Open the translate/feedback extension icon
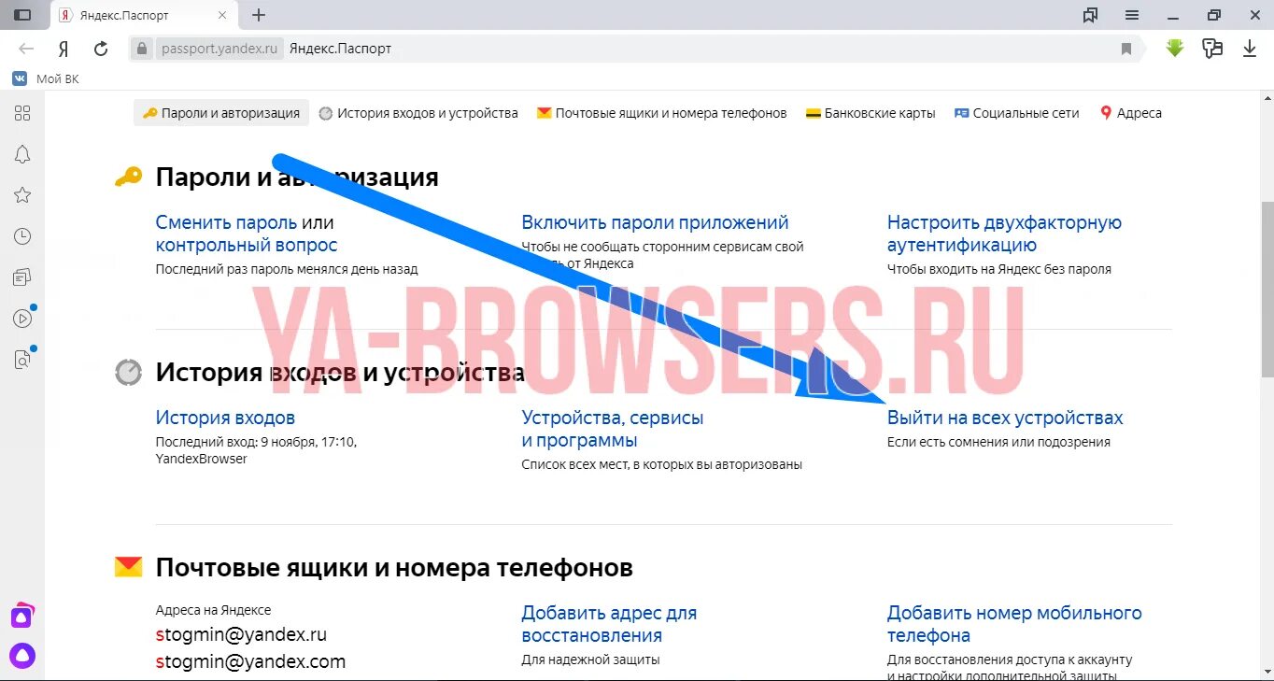Image resolution: width=1274 pixels, height=681 pixels. click(1212, 48)
